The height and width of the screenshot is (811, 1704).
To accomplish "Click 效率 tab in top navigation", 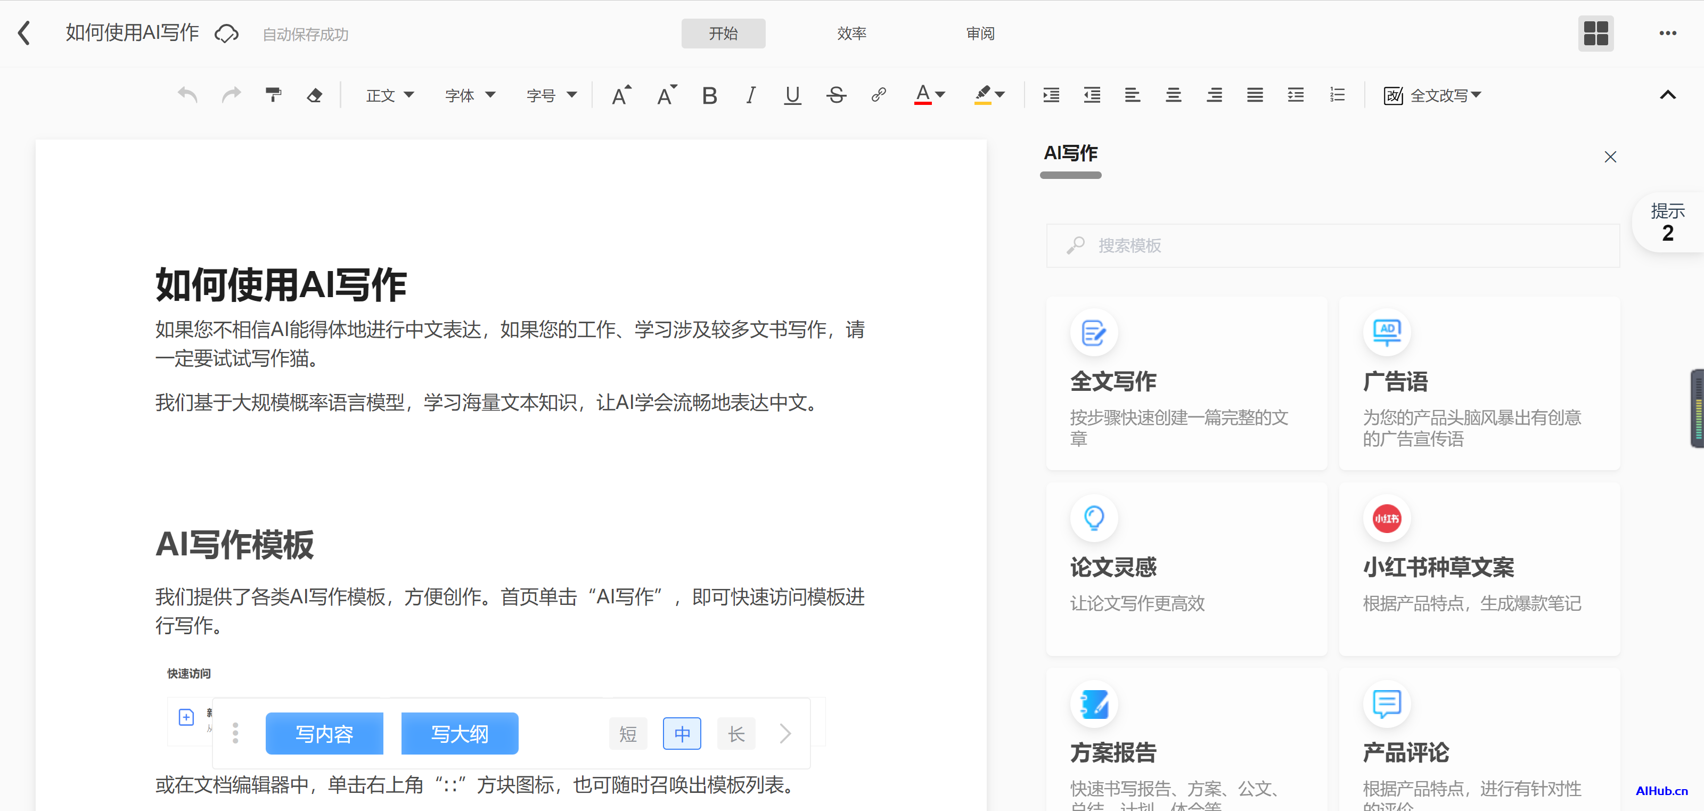I will click(851, 34).
